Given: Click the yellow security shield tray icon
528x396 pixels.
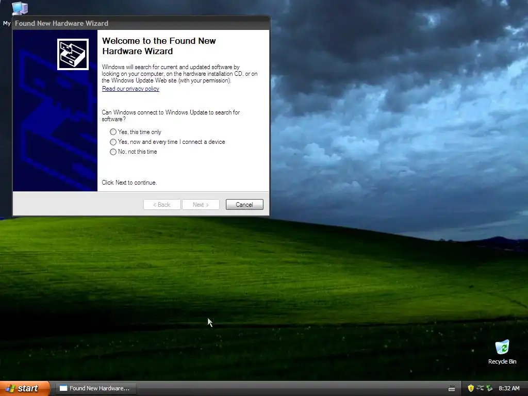Looking at the screenshot, I should pyautogui.click(x=471, y=388).
